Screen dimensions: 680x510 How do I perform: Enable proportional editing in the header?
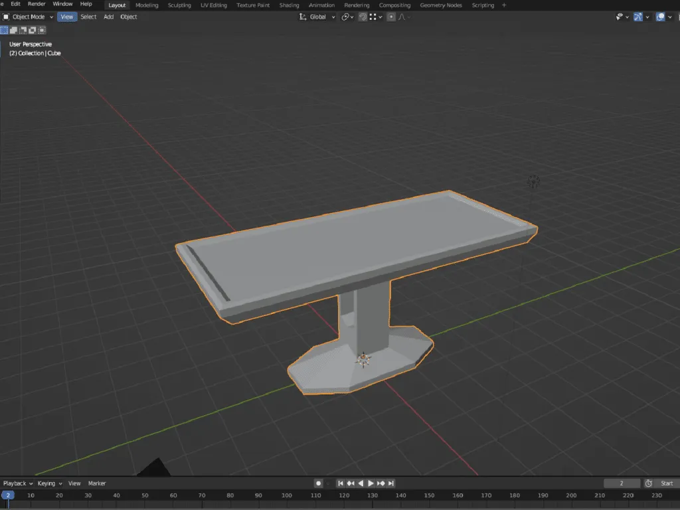(x=391, y=17)
